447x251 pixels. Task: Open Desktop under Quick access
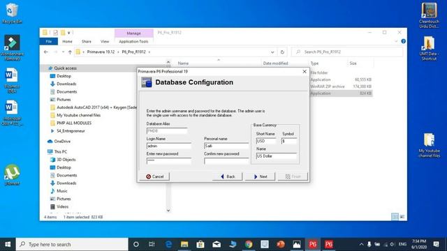click(x=64, y=76)
